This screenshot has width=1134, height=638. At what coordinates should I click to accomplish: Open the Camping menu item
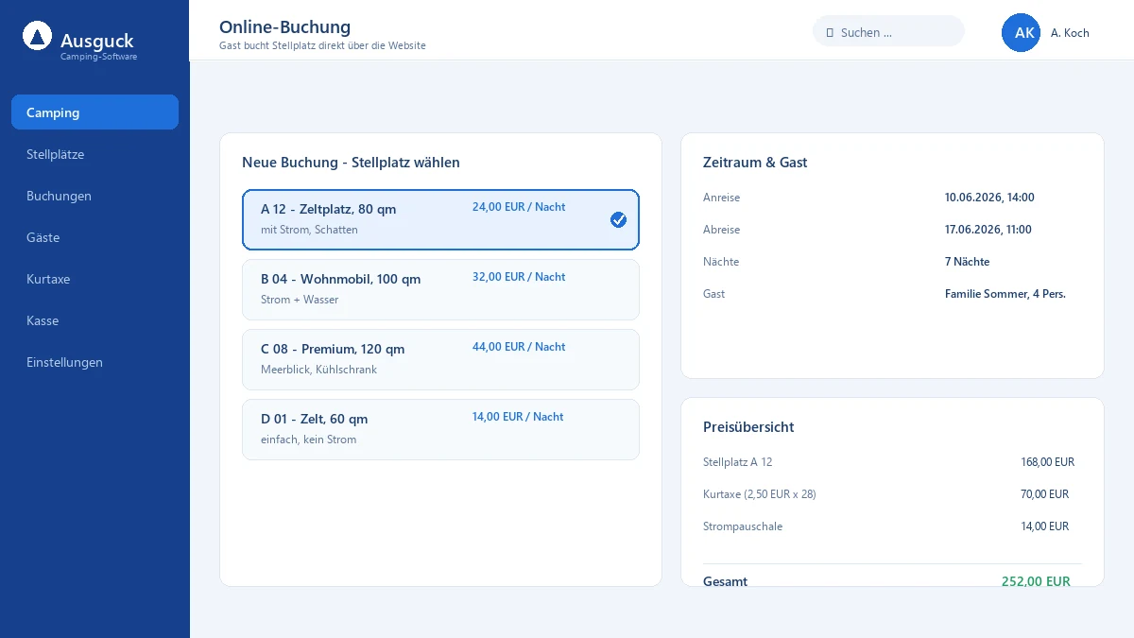[x=94, y=112]
